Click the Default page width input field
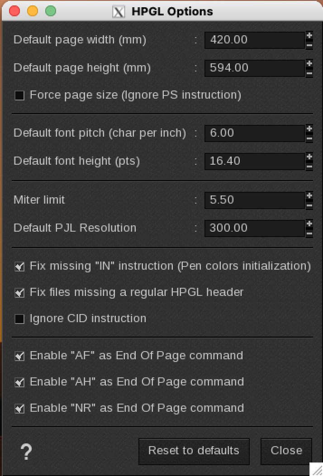 tap(254, 40)
